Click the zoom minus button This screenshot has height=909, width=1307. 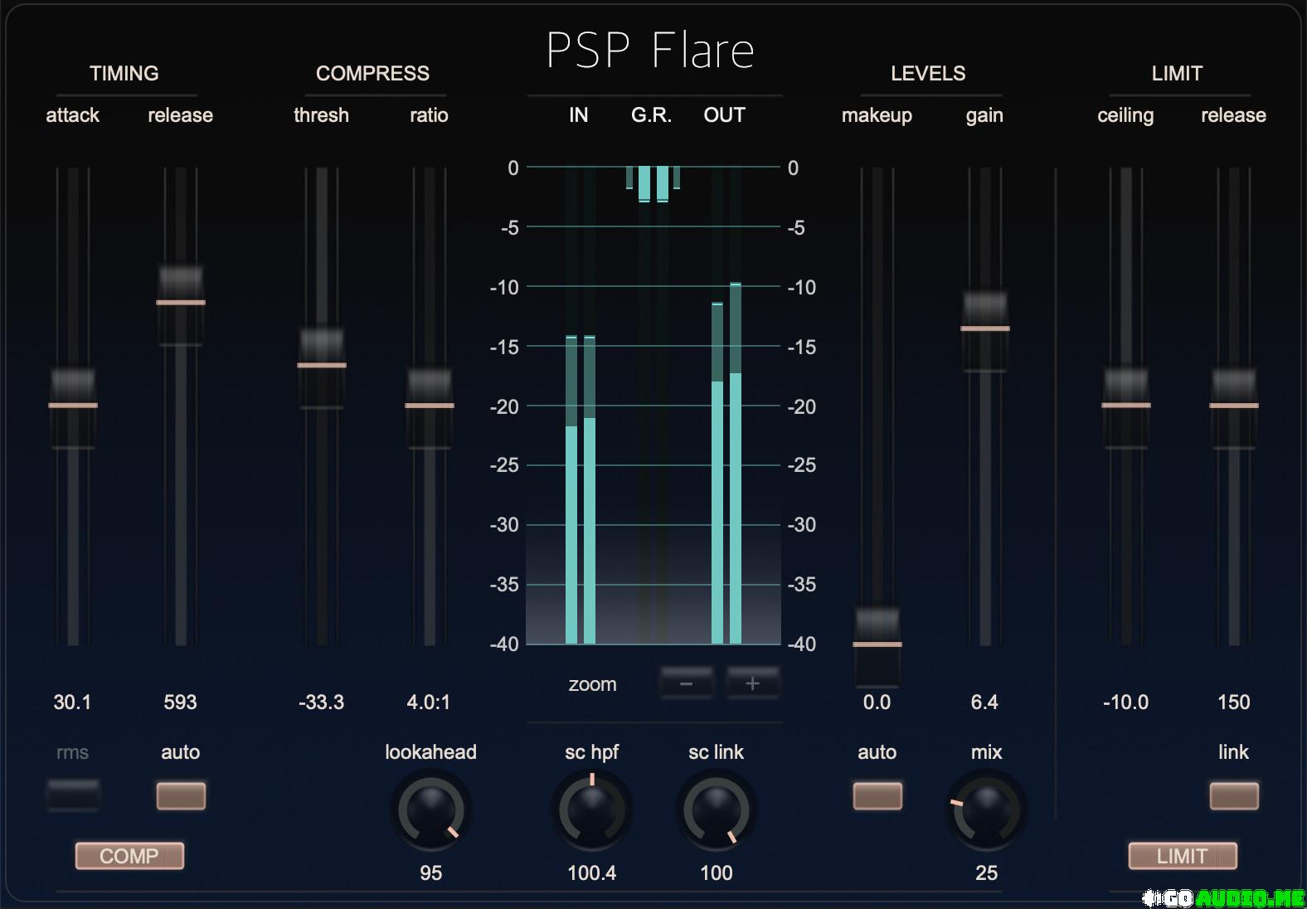[x=686, y=683]
